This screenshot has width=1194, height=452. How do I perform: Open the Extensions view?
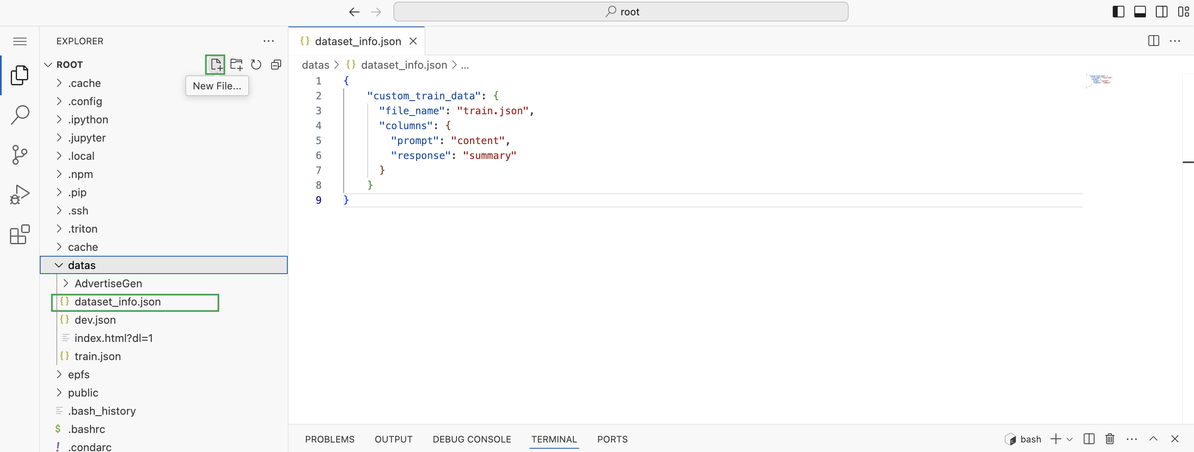(19, 235)
